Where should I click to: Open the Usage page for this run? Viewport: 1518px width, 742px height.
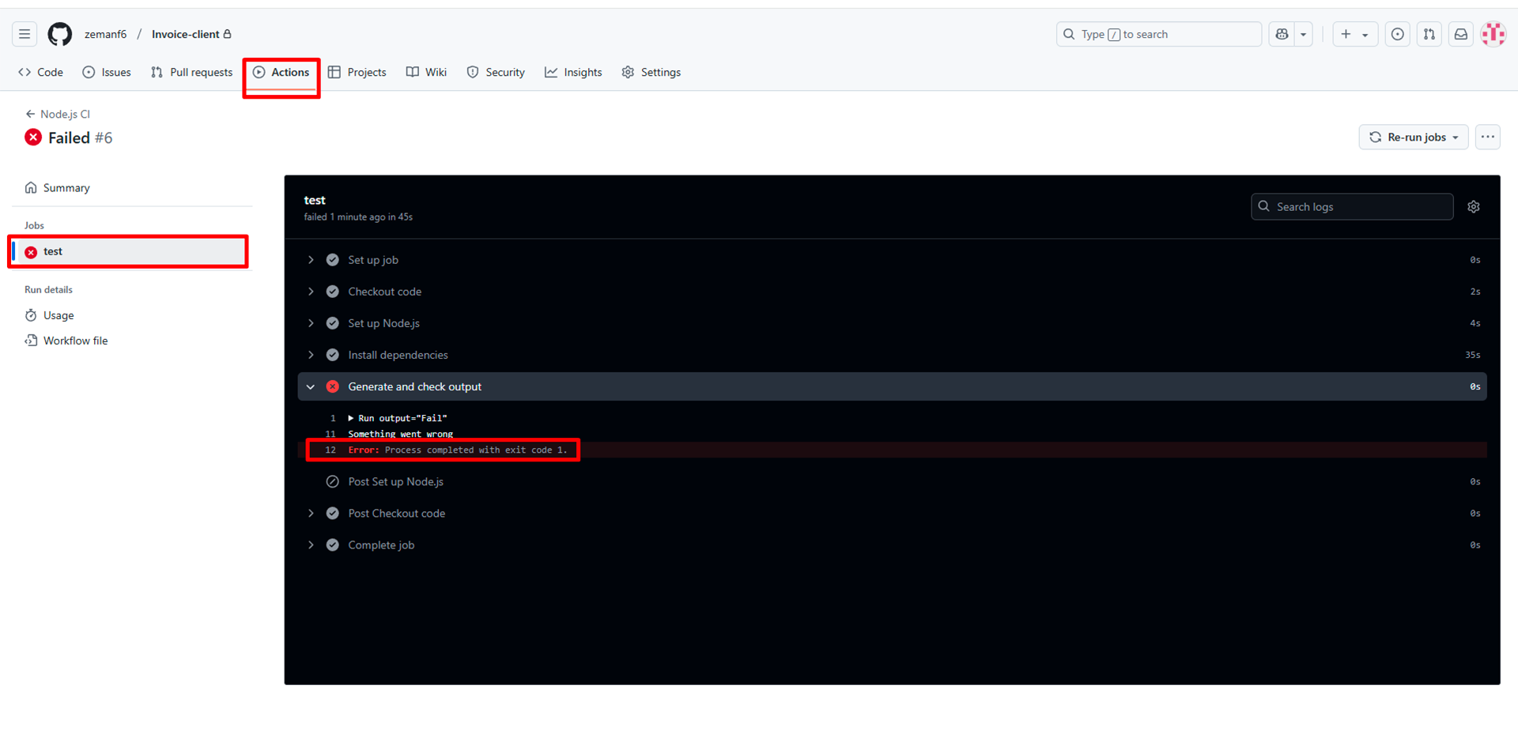58,315
